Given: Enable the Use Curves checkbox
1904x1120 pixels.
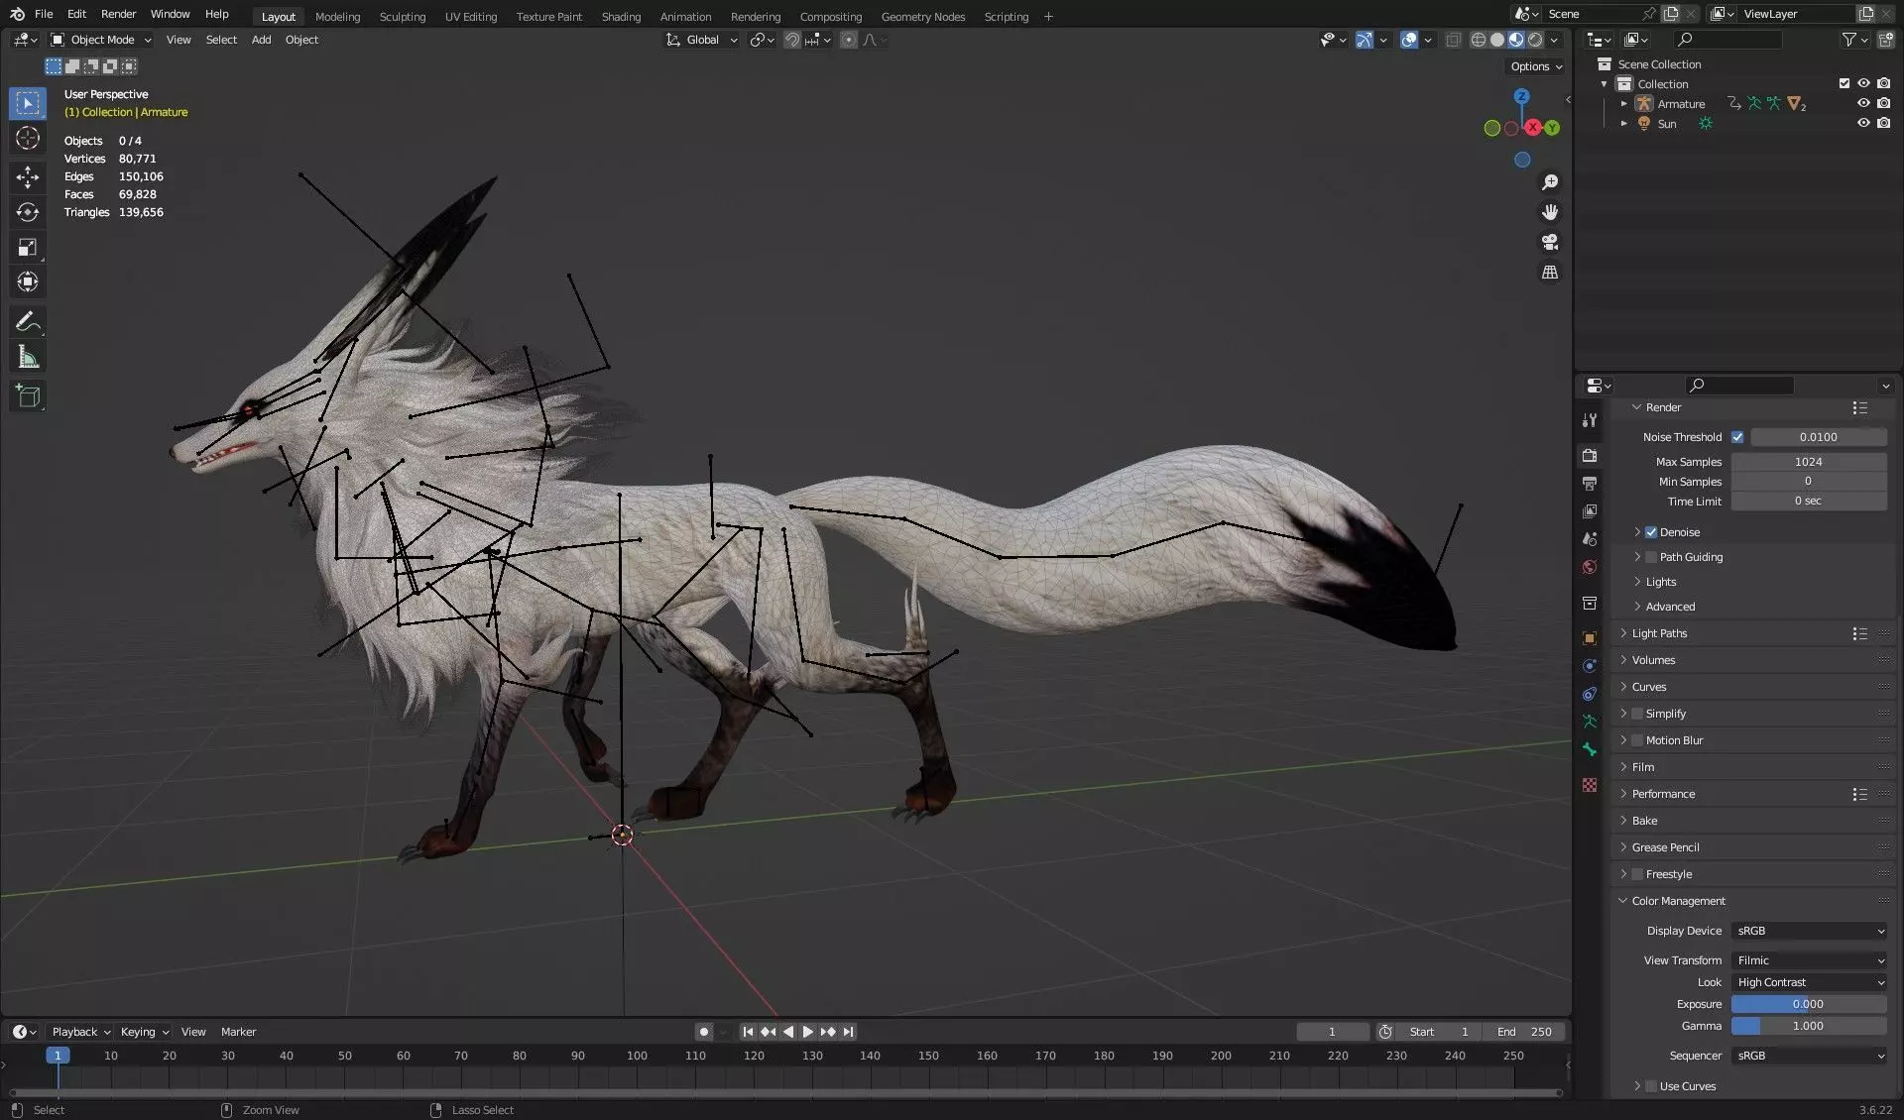Looking at the screenshot, I should tap(1651, 1086).
